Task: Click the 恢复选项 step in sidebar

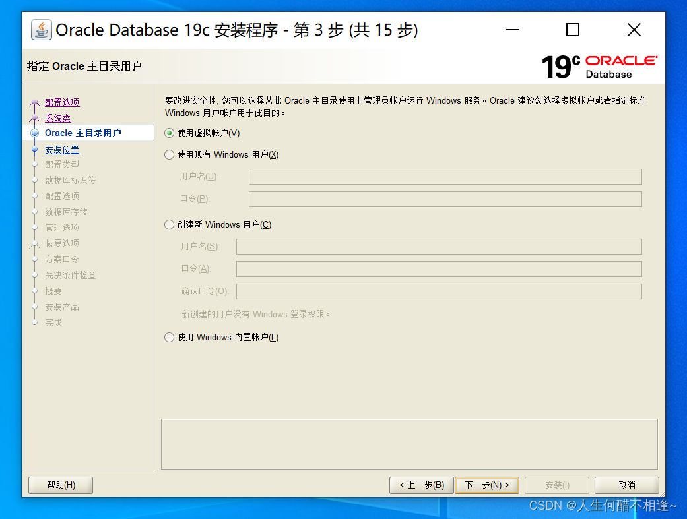Action: (62, 243)
